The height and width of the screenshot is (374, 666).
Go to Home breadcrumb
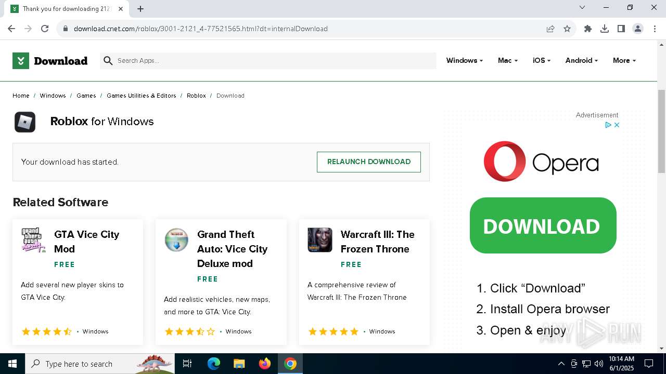[x=21, y=96]
